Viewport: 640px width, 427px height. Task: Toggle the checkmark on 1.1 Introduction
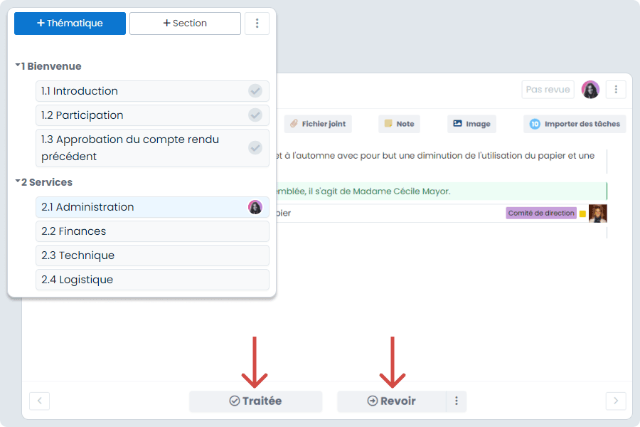pyautogui.click(x=255, y=90)
